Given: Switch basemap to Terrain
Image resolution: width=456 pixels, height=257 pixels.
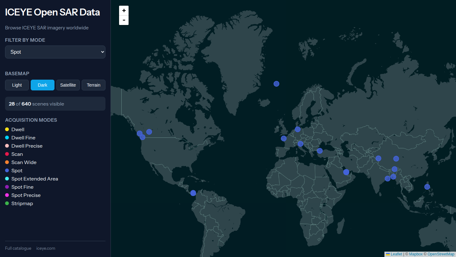Looking at the screenshot, I should (x=94, y=85).
